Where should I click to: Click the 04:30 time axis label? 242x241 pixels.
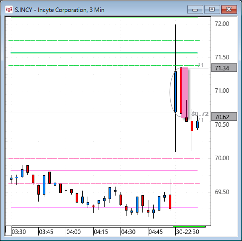[128, 232]
